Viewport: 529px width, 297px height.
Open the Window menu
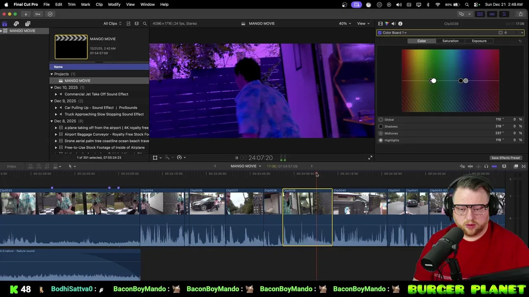click(x=148, y=5)
